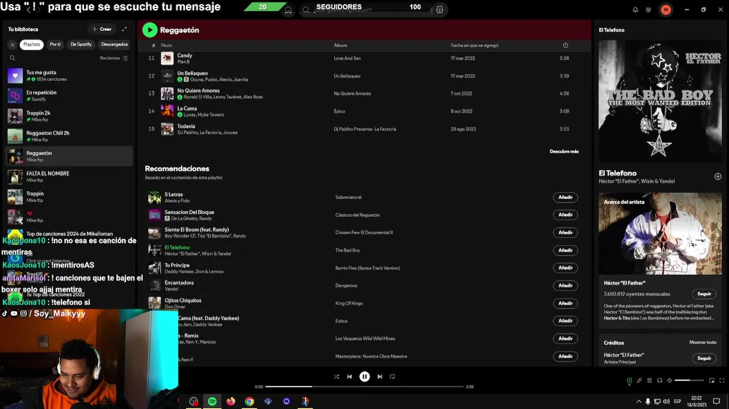Go to Spotify Home icon
This screenshot has height=409, width=729.
pos(288,10)
